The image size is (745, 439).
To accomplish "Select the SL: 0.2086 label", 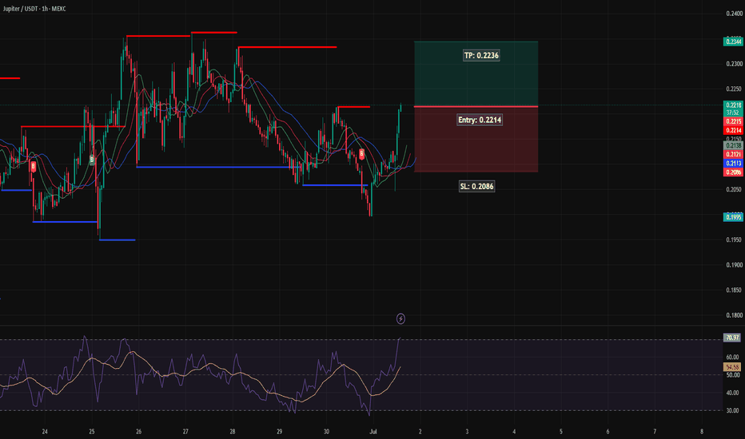I will click(x=476, y=186).
